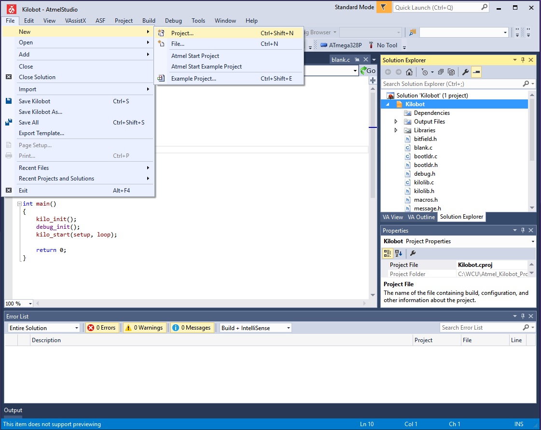Click the Collapse All icon in Solution Explorer

point(441,72)
